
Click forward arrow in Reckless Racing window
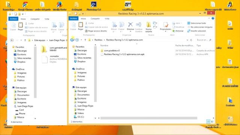pos(77,40)
